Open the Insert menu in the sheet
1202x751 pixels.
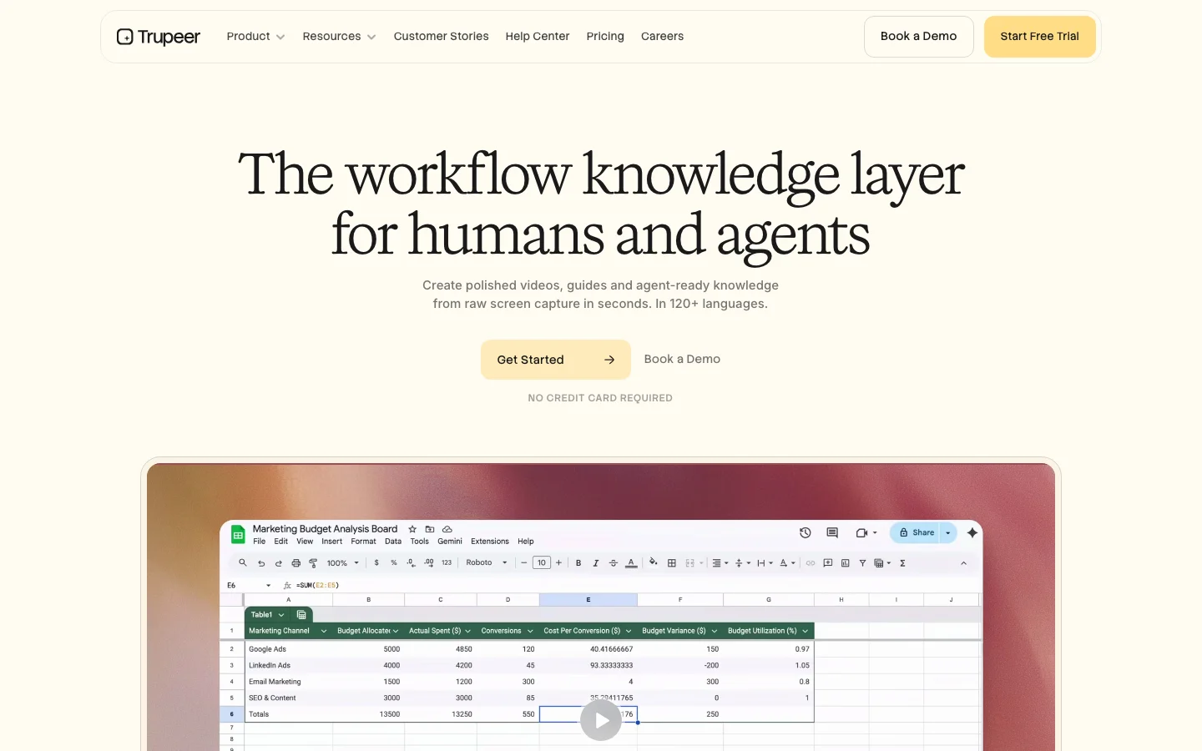[x=332, y=542]
